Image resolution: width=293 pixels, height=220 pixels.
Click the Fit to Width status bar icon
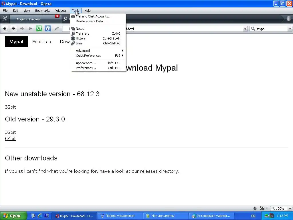pyautogui.click(x=255, y=209)
